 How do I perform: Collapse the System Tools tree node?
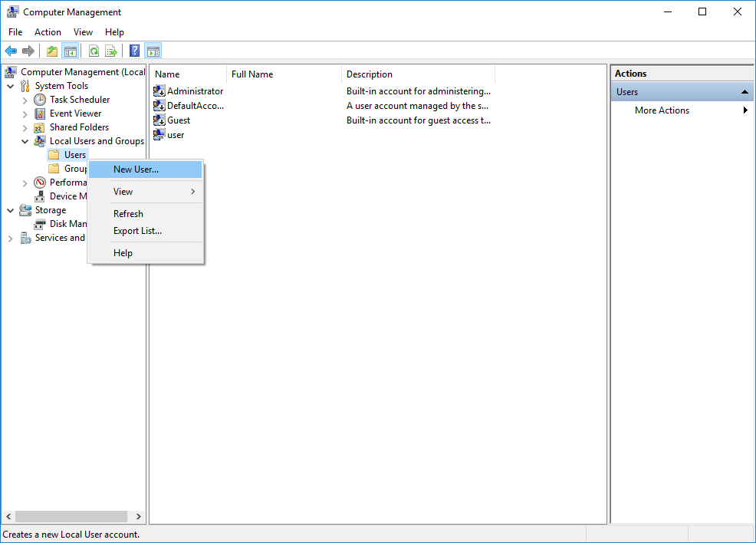pos(11,87)
